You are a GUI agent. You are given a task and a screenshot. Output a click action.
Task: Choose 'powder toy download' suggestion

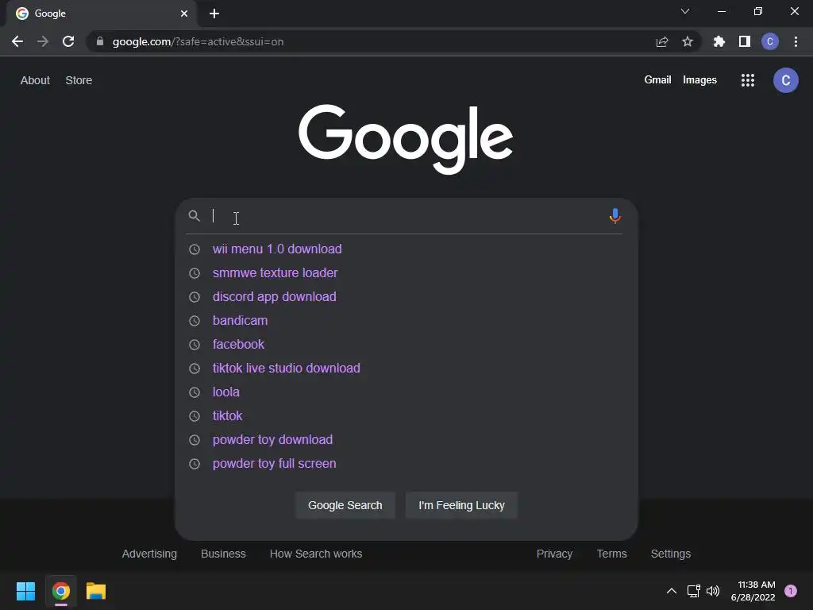[x=273, y=440]
